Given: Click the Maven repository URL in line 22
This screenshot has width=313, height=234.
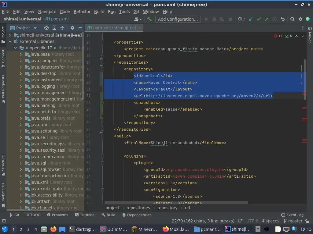Looking at the screenshot, I should click(202, 96).
